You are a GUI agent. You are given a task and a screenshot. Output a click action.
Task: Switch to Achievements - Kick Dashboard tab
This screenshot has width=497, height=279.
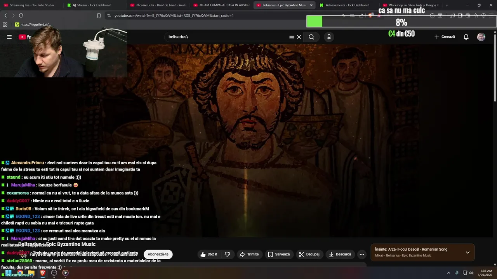point(348,5)
